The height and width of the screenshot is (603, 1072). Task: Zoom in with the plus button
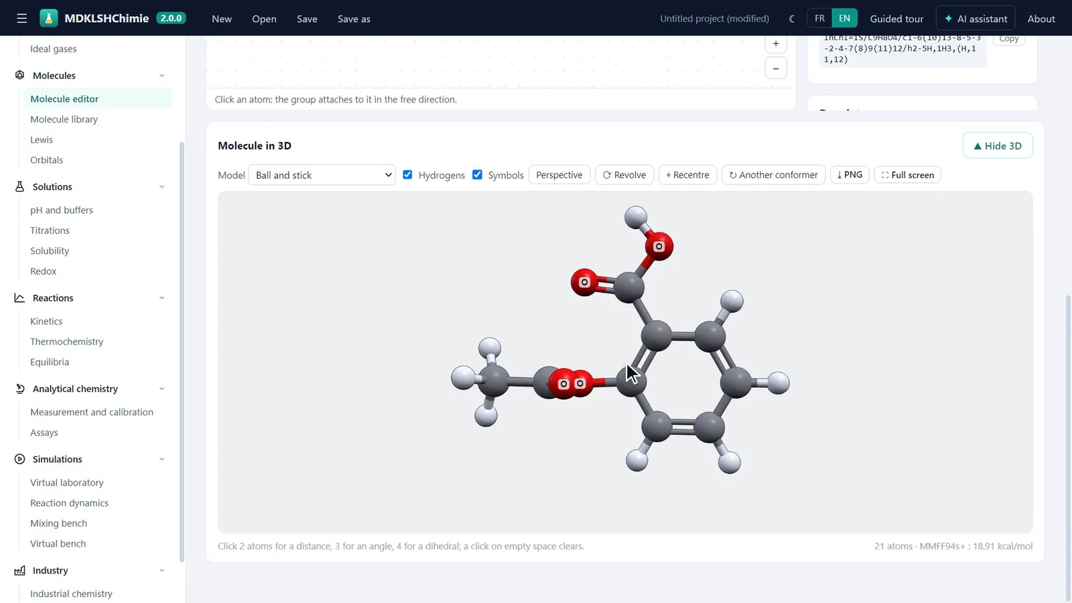pyautogui.click(x=776, y=44)
